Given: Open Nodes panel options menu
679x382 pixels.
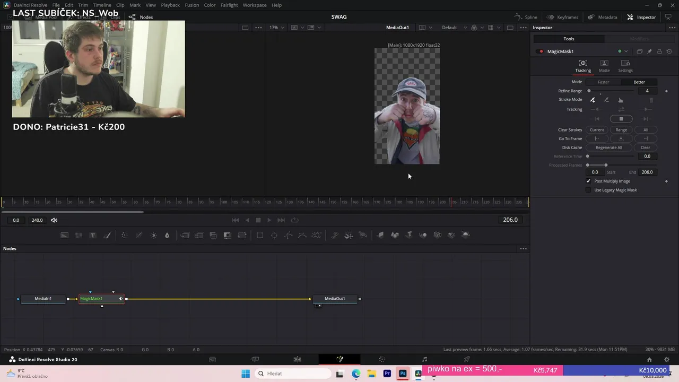Looking at the screenshot, I should coord(523,249).
